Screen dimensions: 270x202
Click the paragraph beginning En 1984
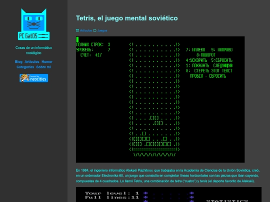click(167, 176)
